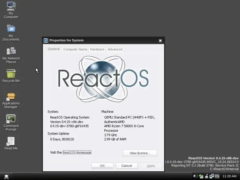Select the Applications Manager shortcut icon
240x180 pixels.
pyautogui.click(x=11, y=100)
